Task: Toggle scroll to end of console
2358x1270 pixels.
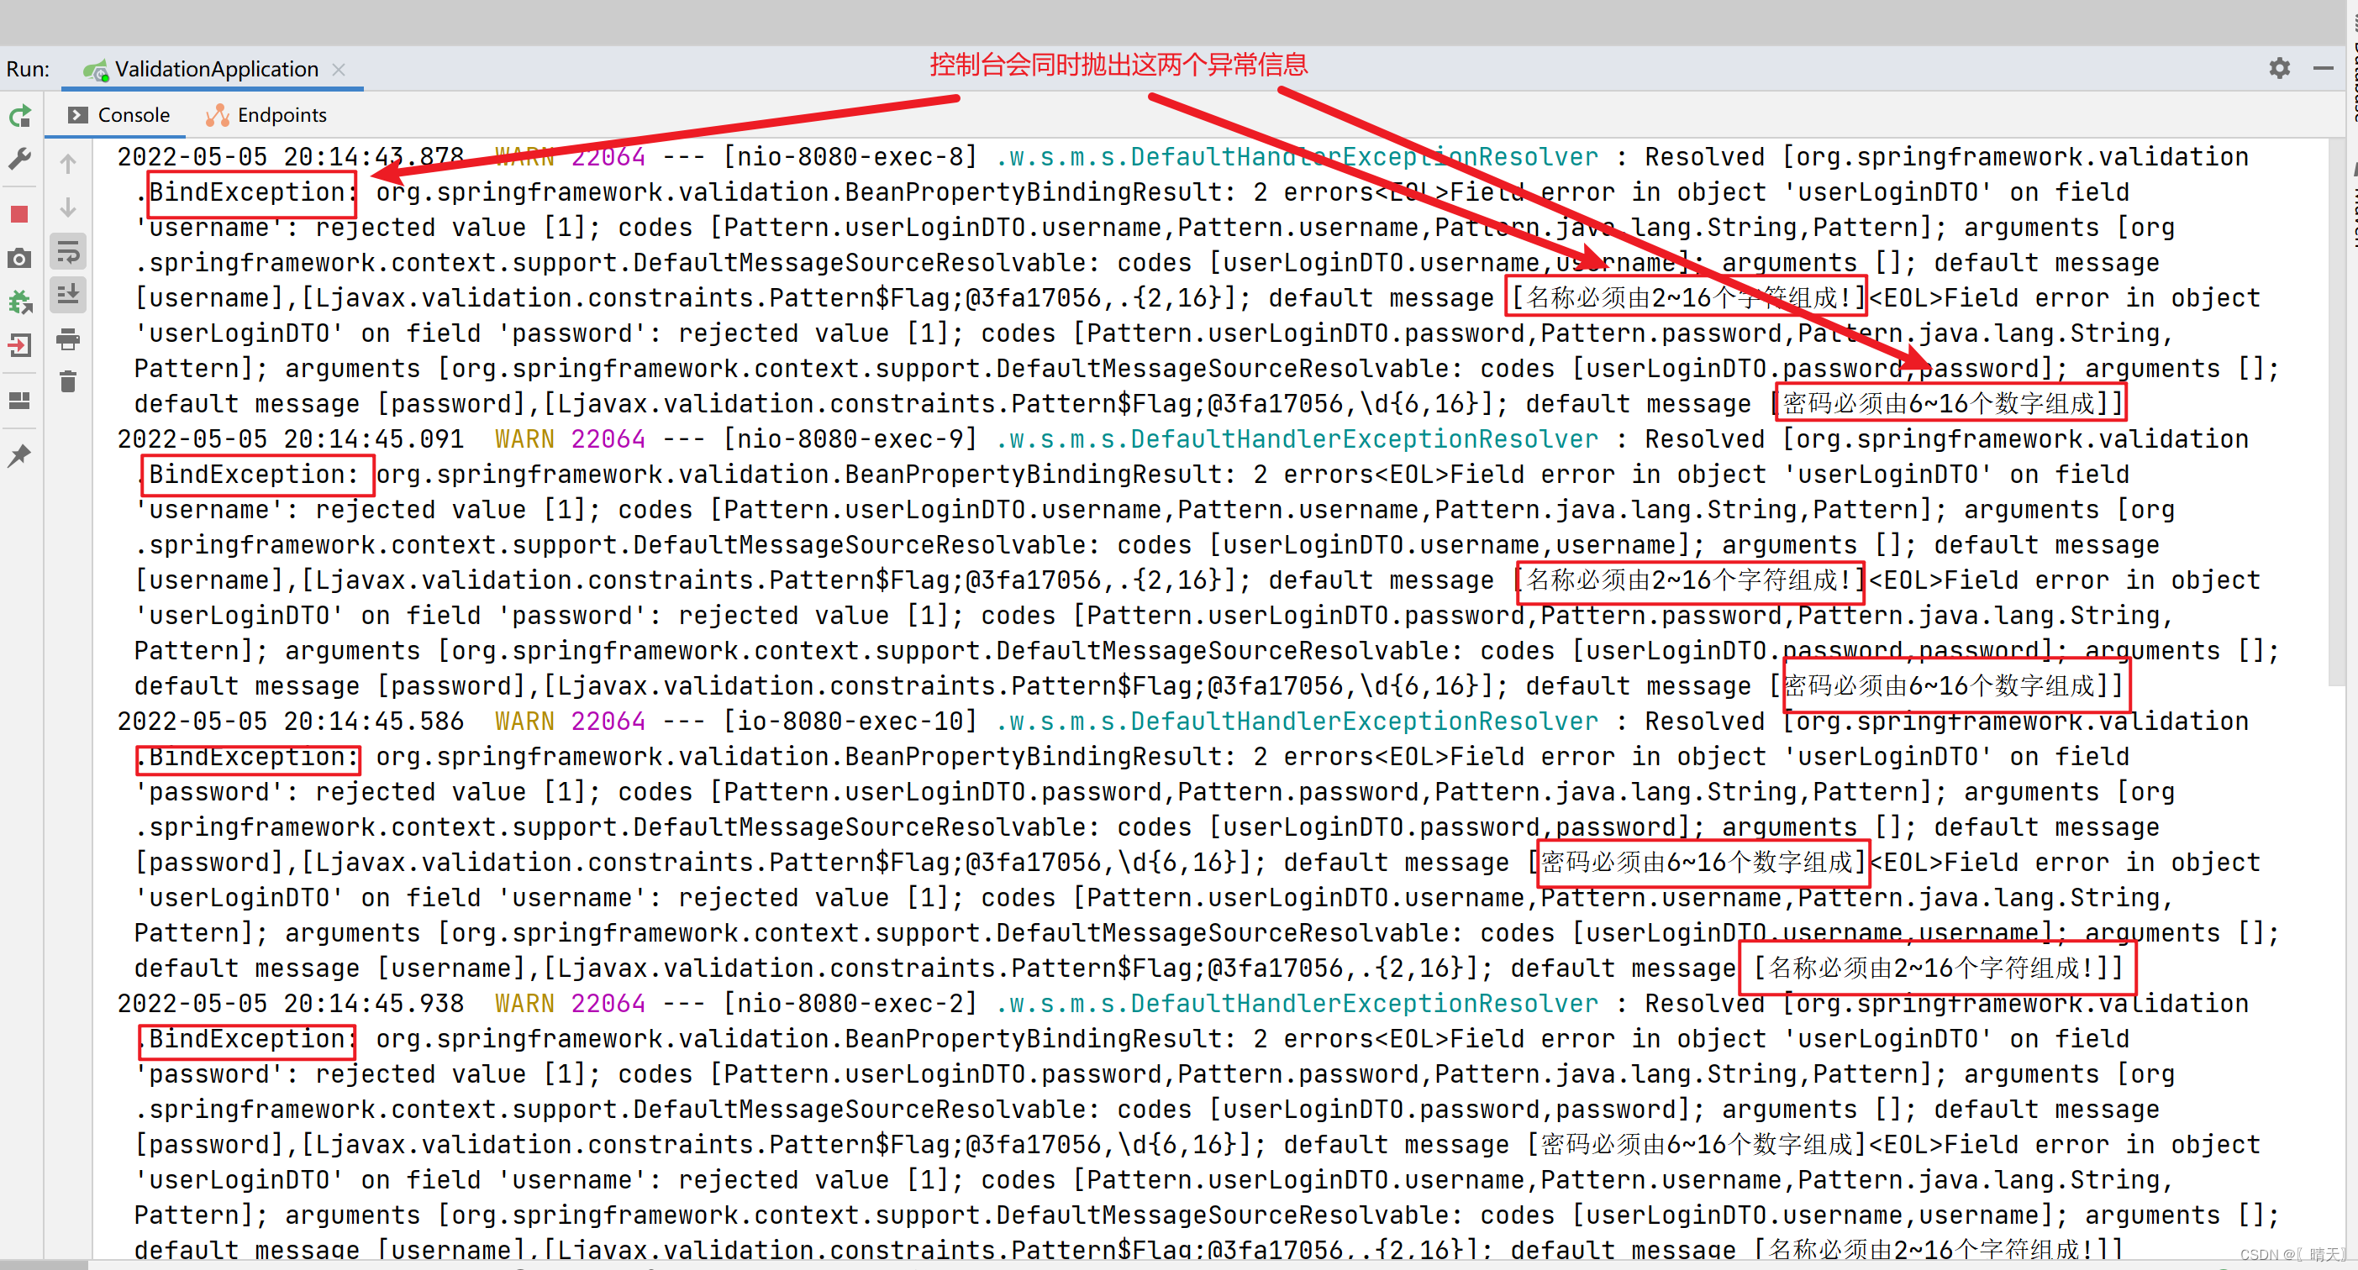Action: tap(68, 295)
